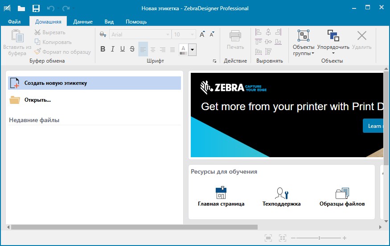Toggle the printer fonts icon

pos(103,34)
